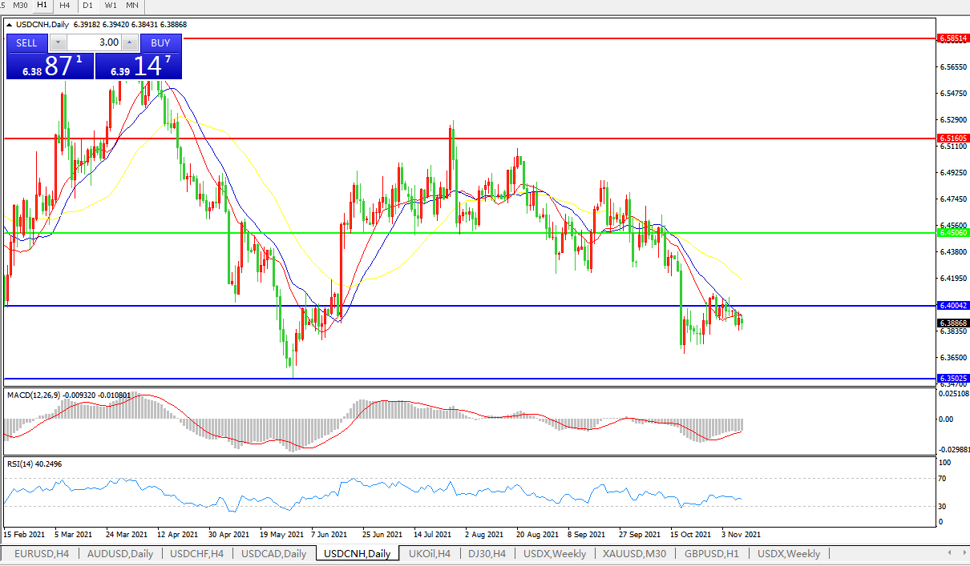Toggle the H1 timeframe button
The width and height of the screenshot is (970, 566).
(x=42, y=5)
